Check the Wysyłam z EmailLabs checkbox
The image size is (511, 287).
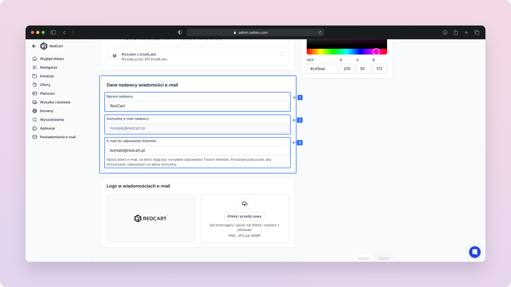tap(283, 54)
